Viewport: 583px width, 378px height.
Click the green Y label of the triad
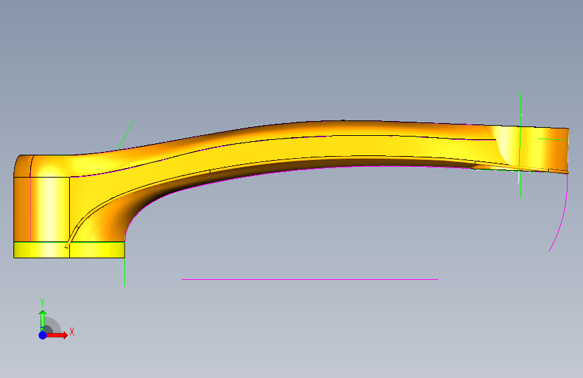tap(42, 303)
